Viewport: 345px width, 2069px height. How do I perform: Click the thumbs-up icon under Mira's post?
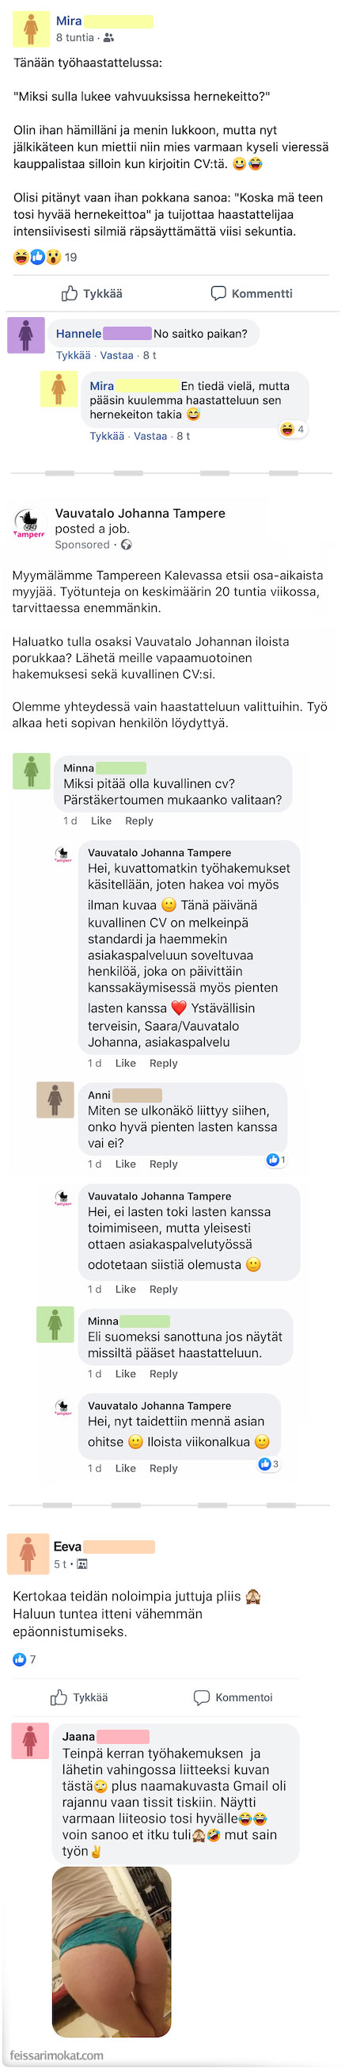pyautogui.click(x=70, y=293)
